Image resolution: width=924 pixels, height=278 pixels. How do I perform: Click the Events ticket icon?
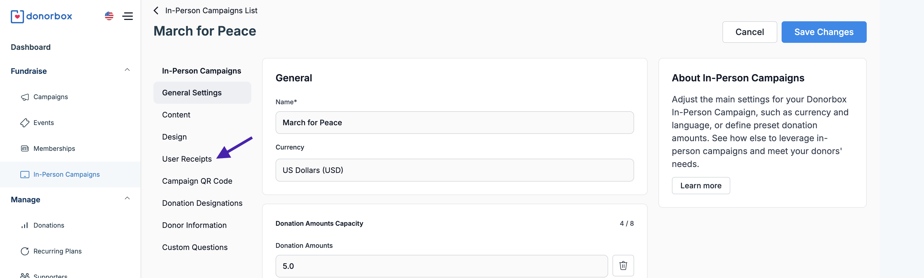click(x=25, y=123)
